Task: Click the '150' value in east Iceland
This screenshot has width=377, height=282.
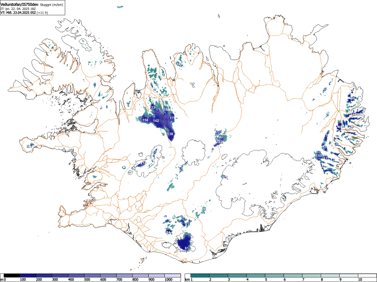Action: click(319, 155)
